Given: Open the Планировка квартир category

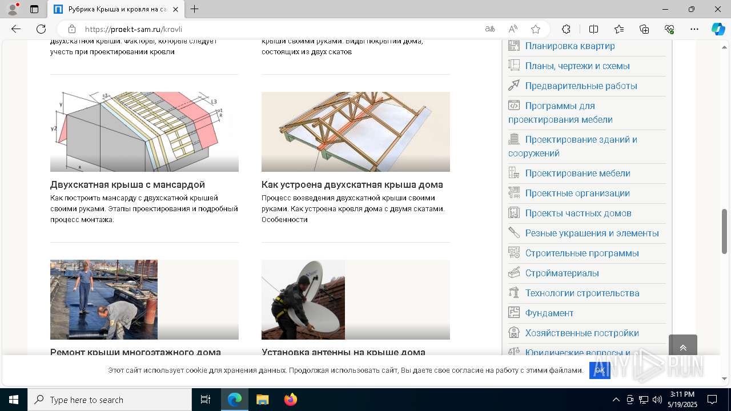Looking at the screenshot, I should coord(570,46).
